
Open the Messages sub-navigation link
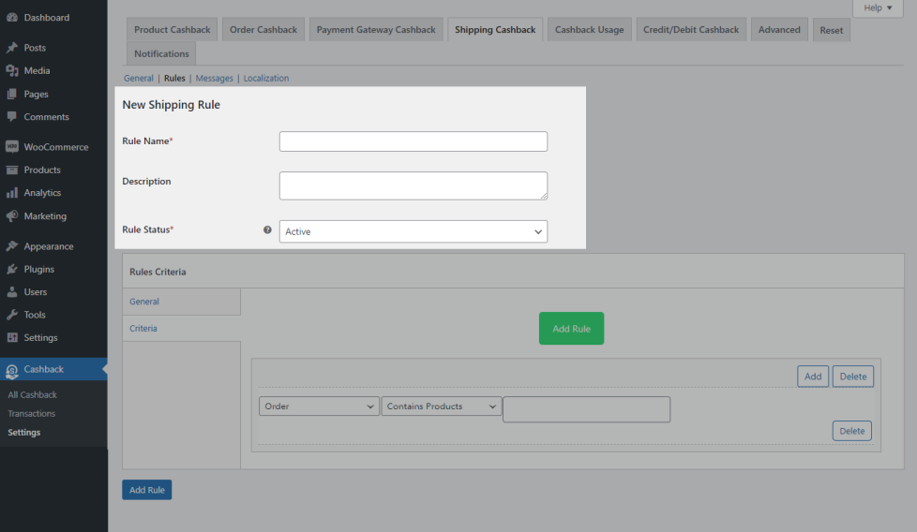pos(214,79)
